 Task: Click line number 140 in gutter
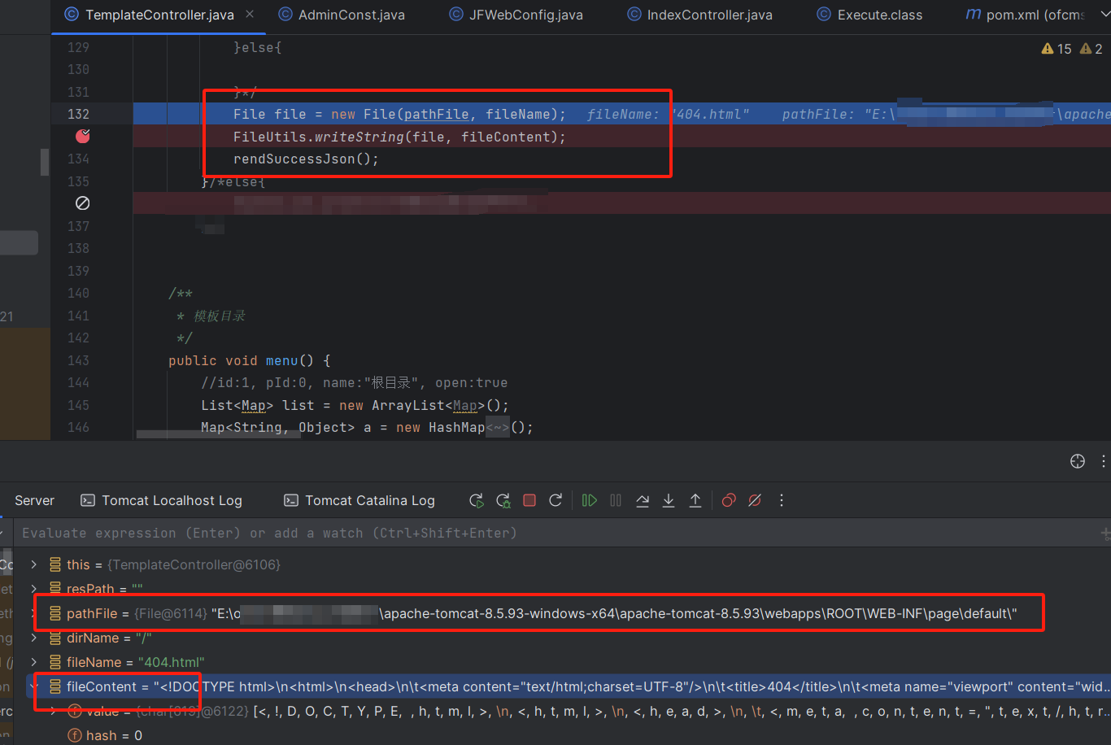pyautogui.click(x=78, y=293)
